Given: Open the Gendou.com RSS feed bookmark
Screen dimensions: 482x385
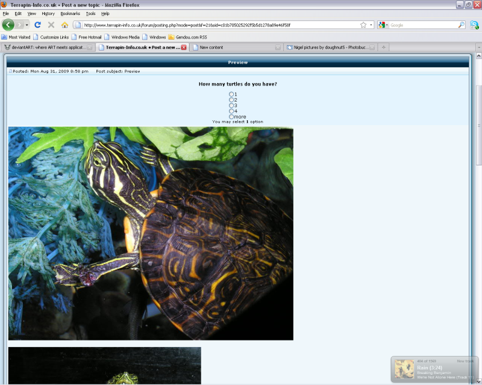Looking at the screenshot, I should point(187,37).
